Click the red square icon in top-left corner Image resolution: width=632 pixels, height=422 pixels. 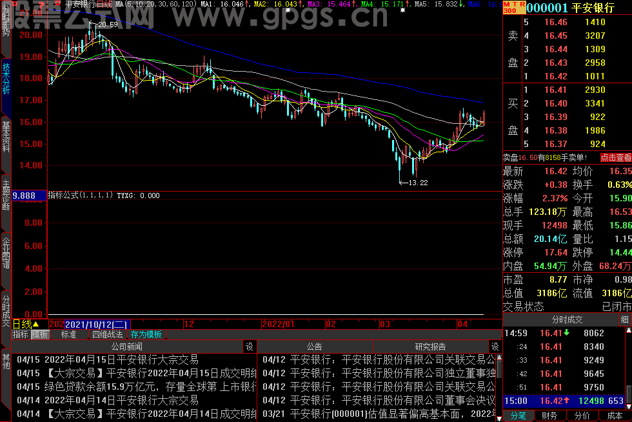click(x=15, y=4)
